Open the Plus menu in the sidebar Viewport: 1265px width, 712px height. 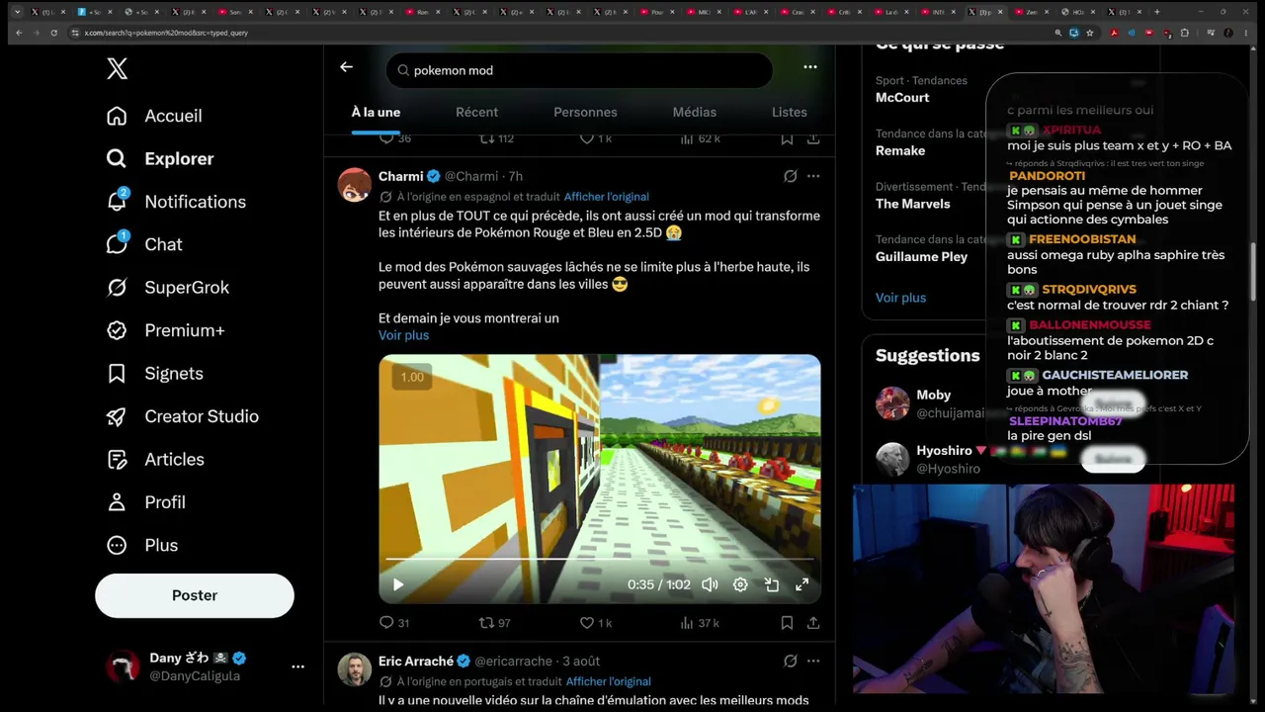[142, 545]
